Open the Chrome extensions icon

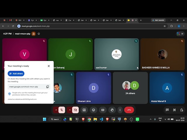(x=172, y=26)
